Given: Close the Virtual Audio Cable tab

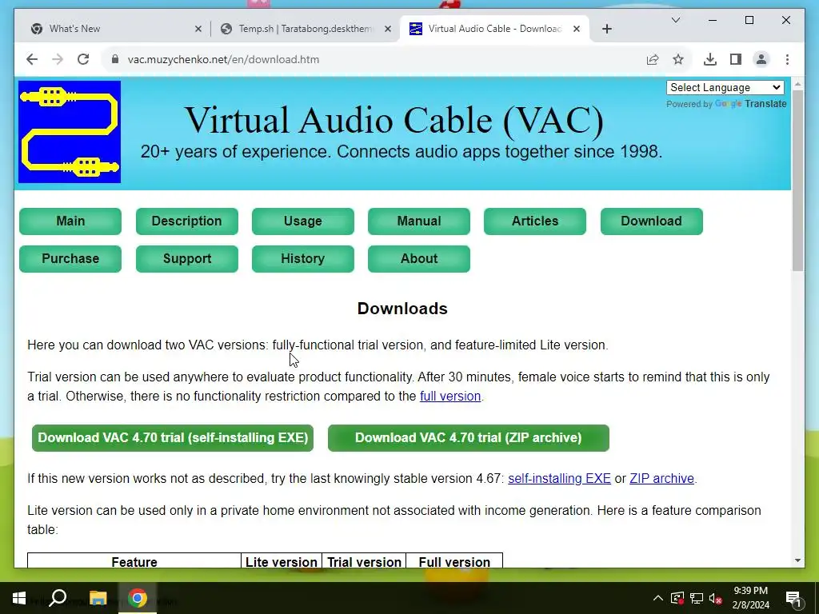Looking at the screenshot, I should point(576,29).
